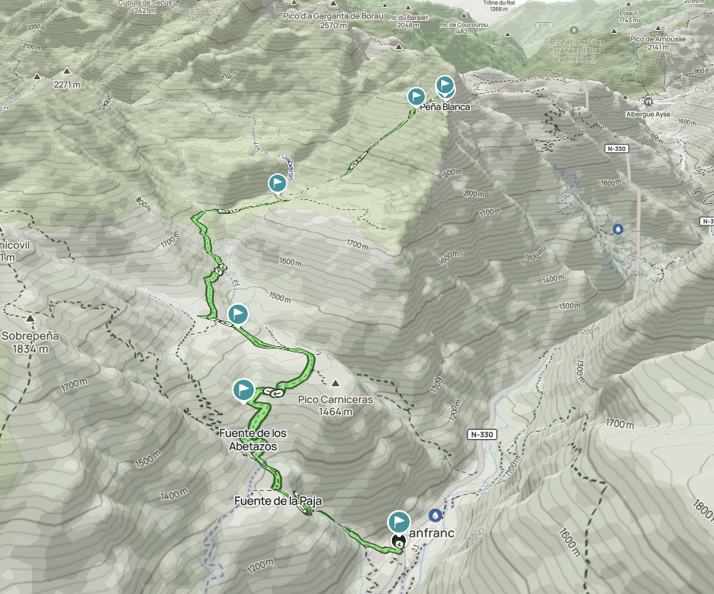The image size is (714, 594).
Task: Click the park icon above Parc national des Pyrénées
Action: point(573,31)
